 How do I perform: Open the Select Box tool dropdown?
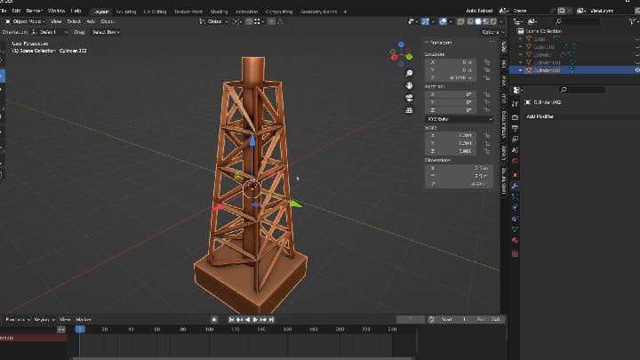coord(106,32)
